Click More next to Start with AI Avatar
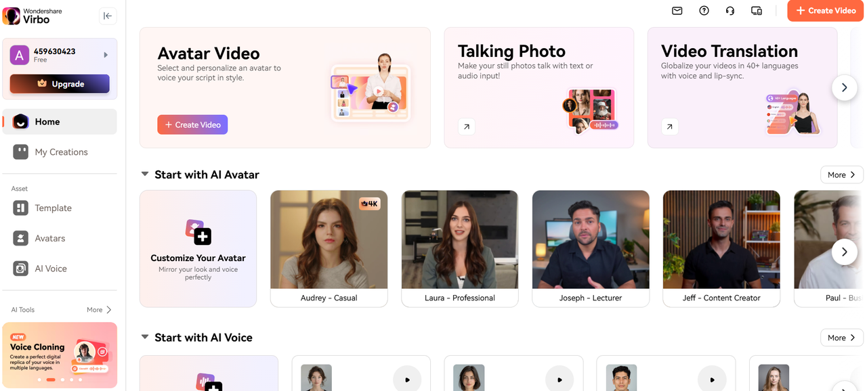 (x=841, y=174)
